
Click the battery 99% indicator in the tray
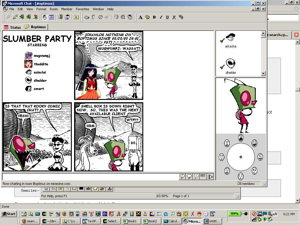(x=235, y=214)
